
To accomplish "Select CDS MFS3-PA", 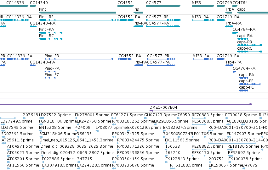I will 203,59.
